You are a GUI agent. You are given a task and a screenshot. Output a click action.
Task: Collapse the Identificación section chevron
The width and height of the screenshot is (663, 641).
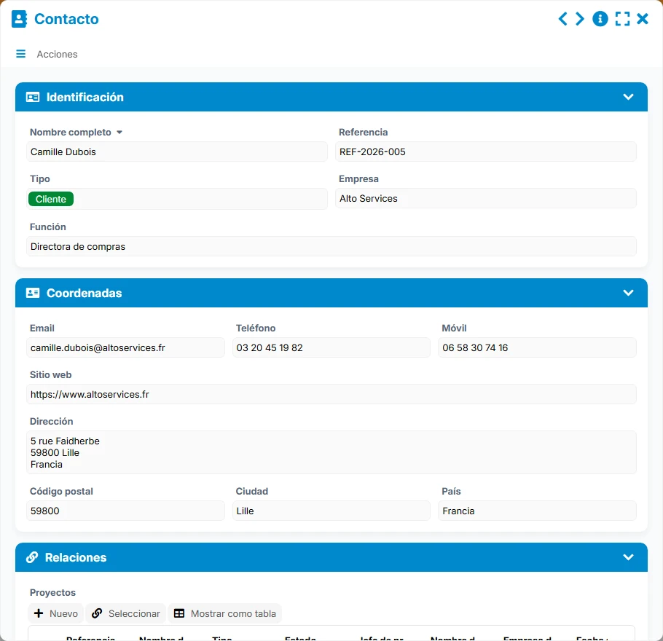(628, 97)
